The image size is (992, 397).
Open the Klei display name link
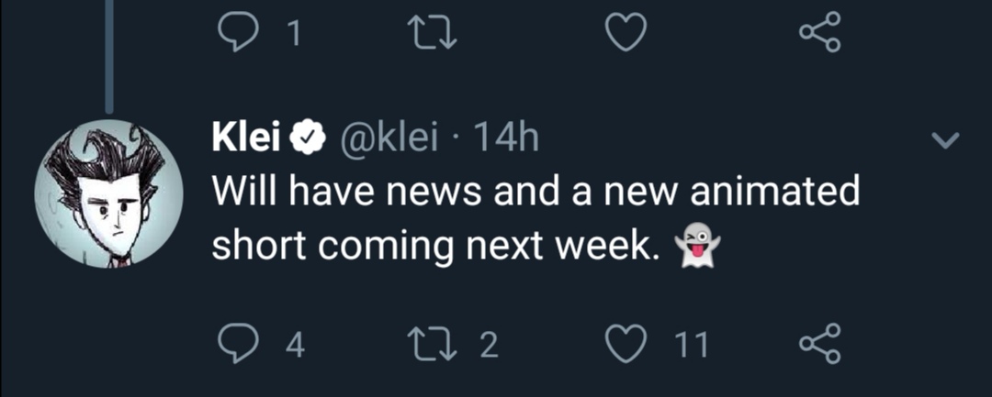246,138
